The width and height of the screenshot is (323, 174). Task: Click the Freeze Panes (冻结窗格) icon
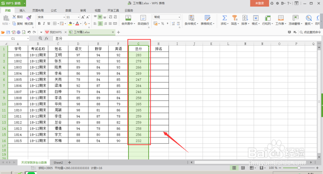coord(296,18)
